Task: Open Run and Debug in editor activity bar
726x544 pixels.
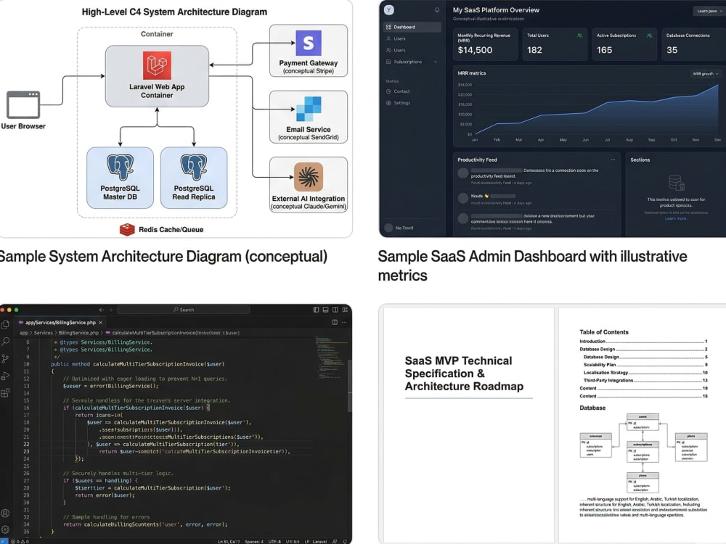Action: [x=6, y=376]
